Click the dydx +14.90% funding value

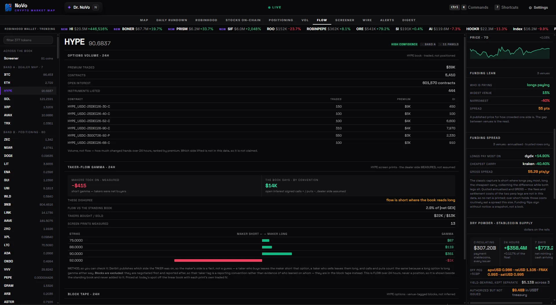coord(537,156)
